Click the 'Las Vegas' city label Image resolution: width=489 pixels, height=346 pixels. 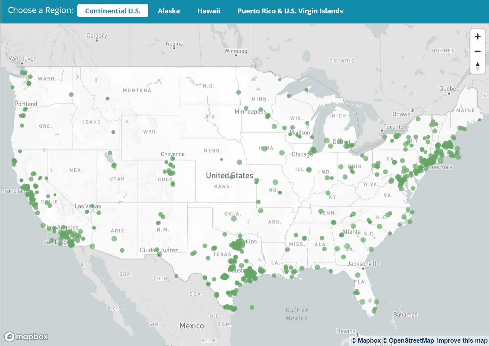tap(88, 206)
